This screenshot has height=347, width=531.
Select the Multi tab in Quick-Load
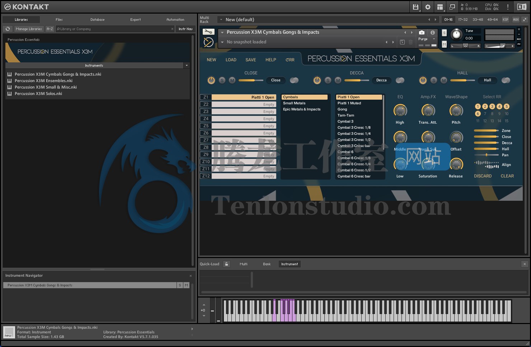(244, 264)
